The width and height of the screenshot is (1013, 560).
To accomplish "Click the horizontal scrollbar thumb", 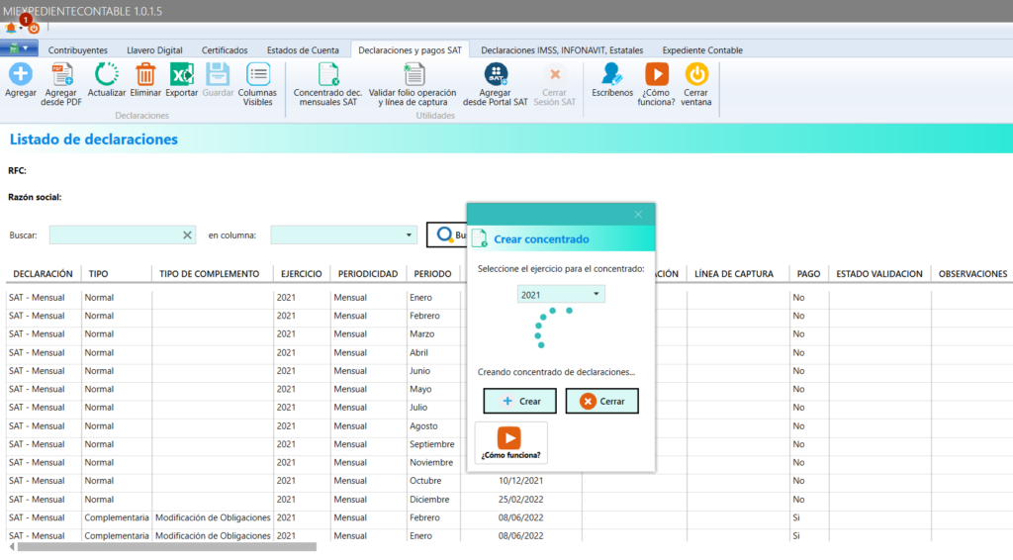I will pos(166,547).
